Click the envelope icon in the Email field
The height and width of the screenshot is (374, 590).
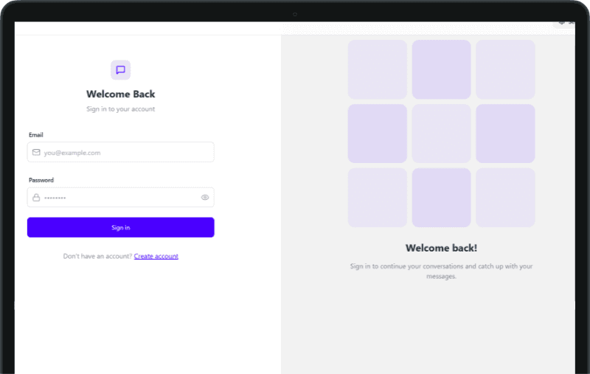[x=36, y=153]
